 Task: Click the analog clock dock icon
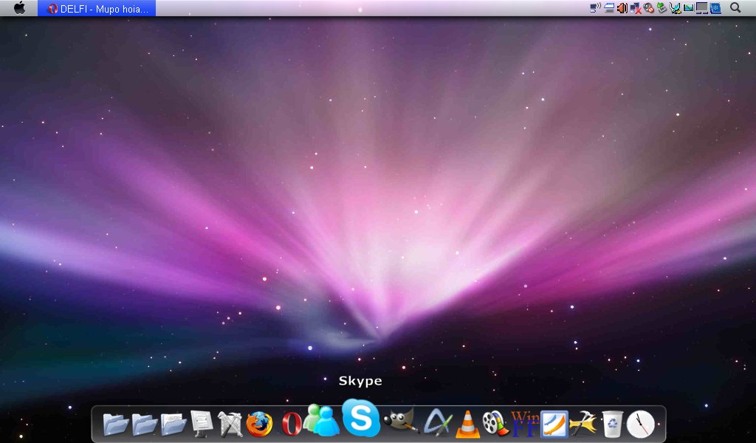click(640, 425)
